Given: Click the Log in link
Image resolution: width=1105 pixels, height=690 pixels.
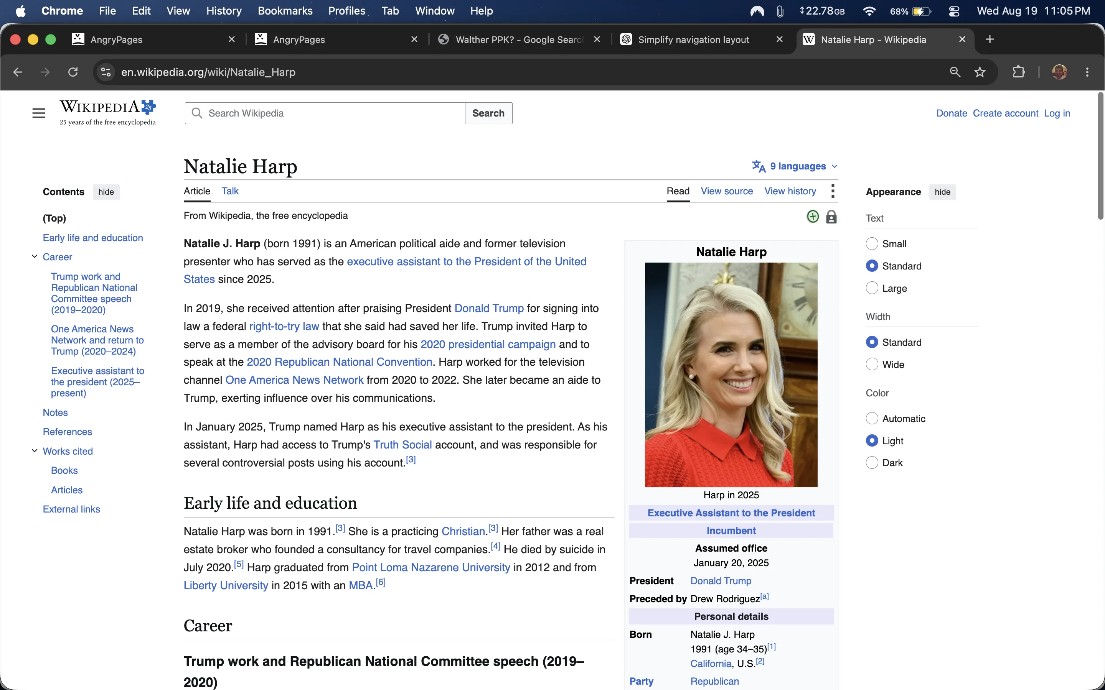Looking at the screenshot, I should tap(1057, 113).
